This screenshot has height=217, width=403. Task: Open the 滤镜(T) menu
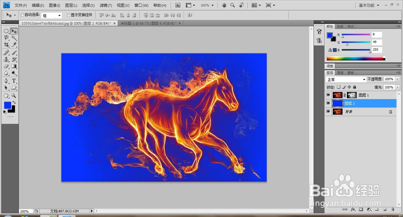106,5
